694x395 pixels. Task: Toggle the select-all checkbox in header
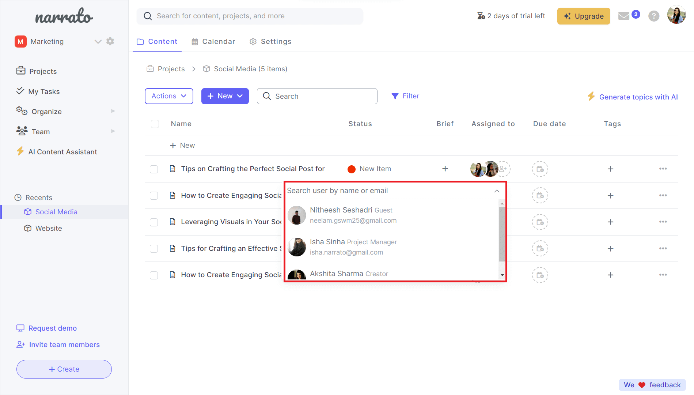(155, 124)
